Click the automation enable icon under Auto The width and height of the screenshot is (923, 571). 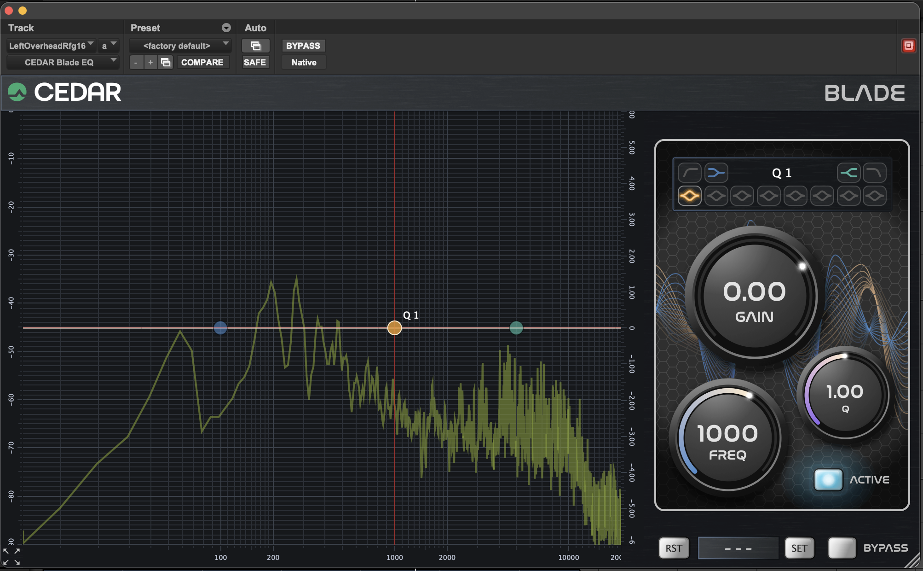tap(255, 46)
